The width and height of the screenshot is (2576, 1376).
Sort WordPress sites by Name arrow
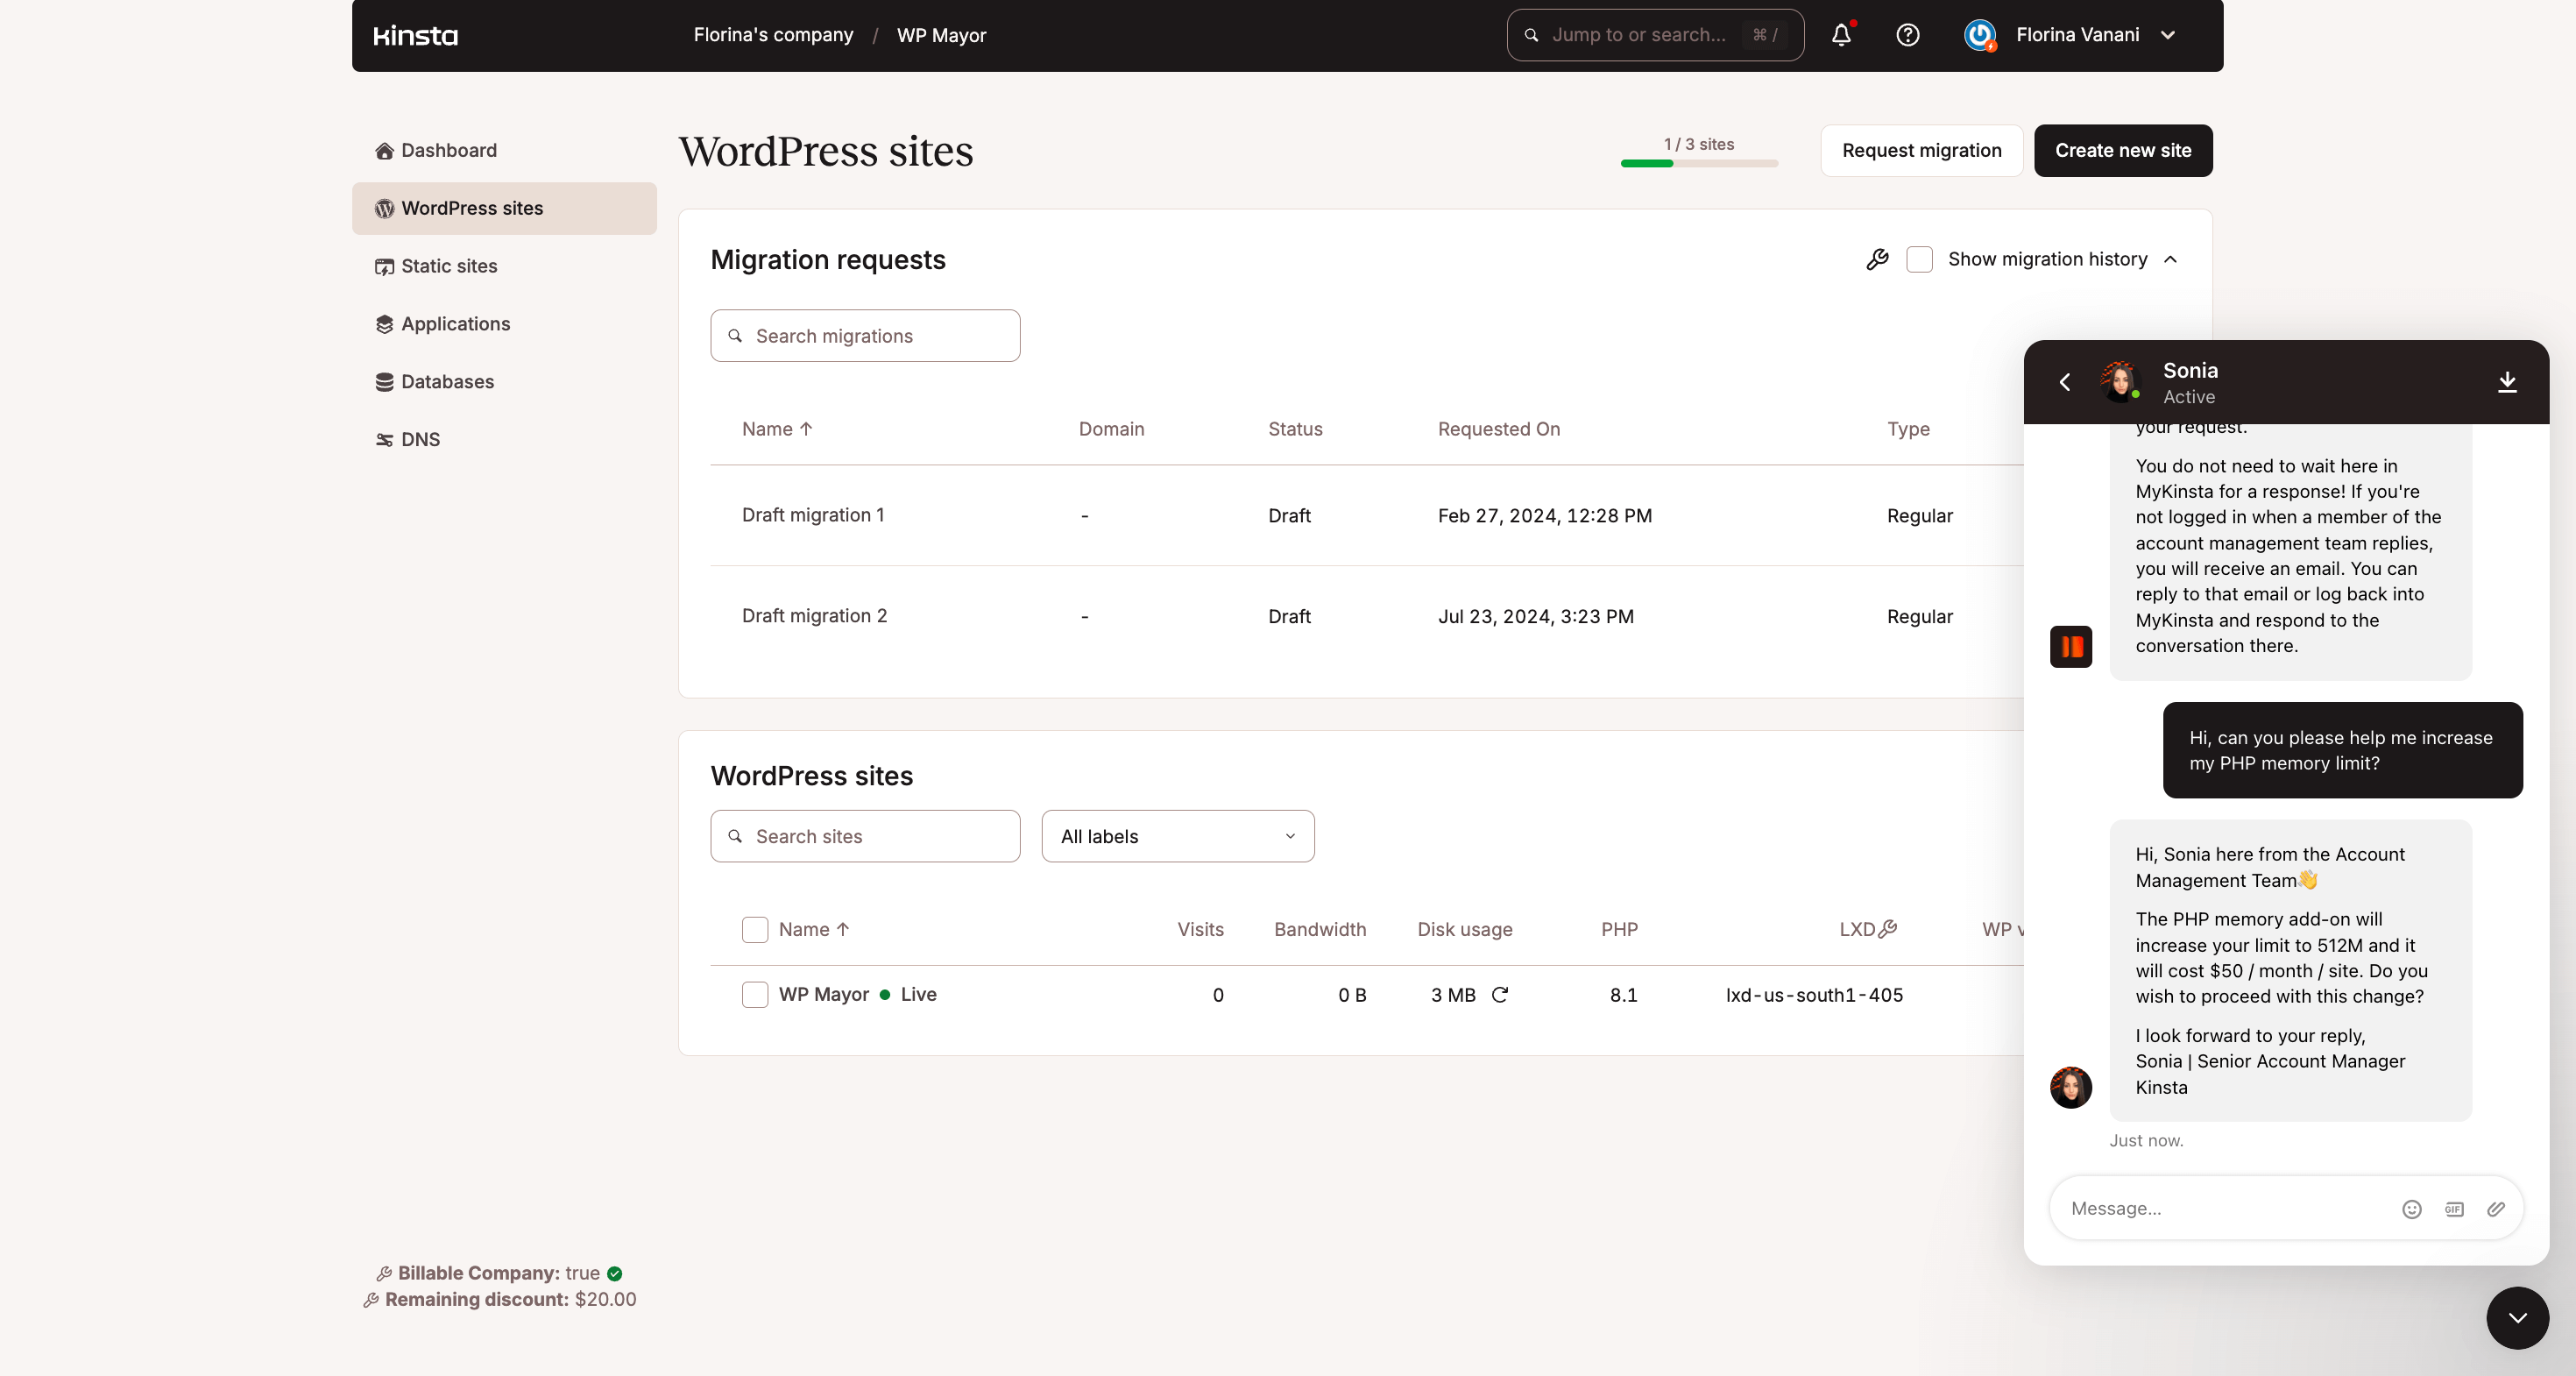(843, 929)
